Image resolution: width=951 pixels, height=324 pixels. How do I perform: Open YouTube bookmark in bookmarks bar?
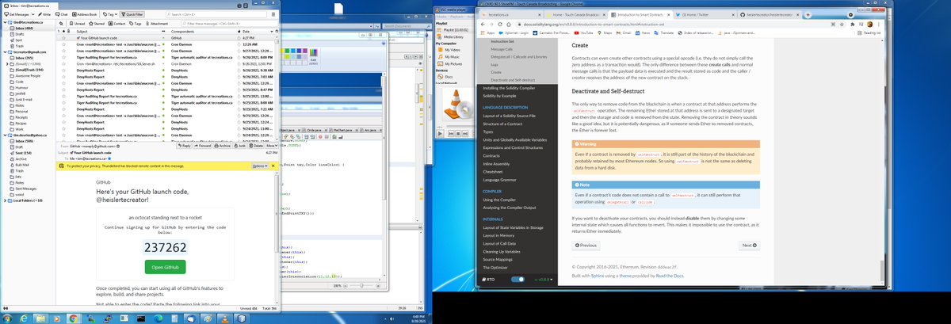585,33
